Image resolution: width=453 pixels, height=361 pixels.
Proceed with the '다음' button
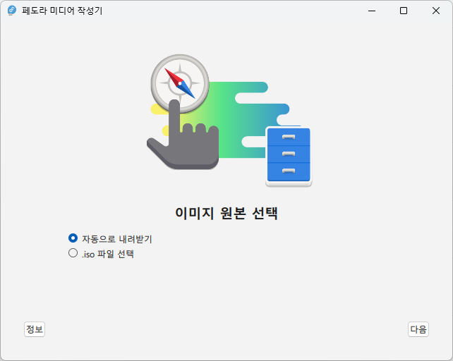pos(418,329)
